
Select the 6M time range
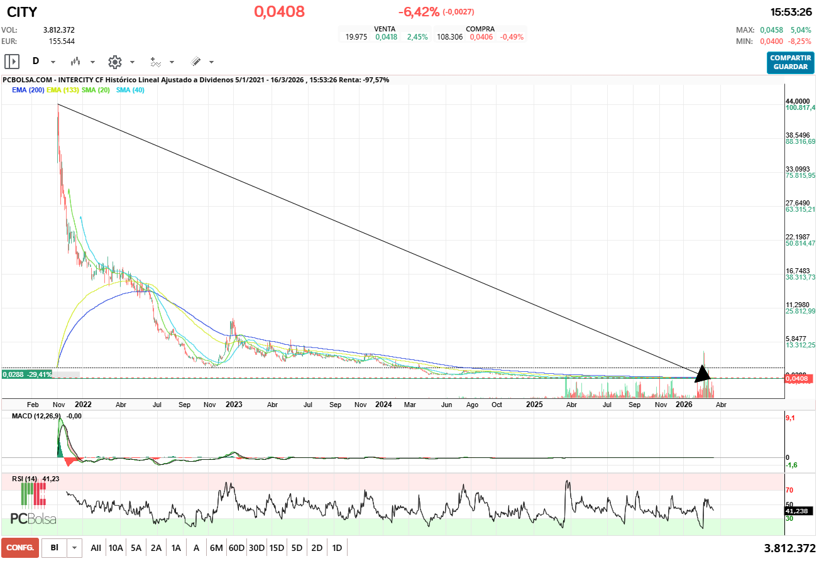(x=216, y=548)
